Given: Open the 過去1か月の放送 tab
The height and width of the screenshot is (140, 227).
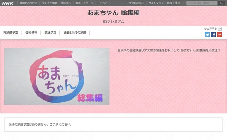Looking at the screenshot, I should click(x=75, y=33).
